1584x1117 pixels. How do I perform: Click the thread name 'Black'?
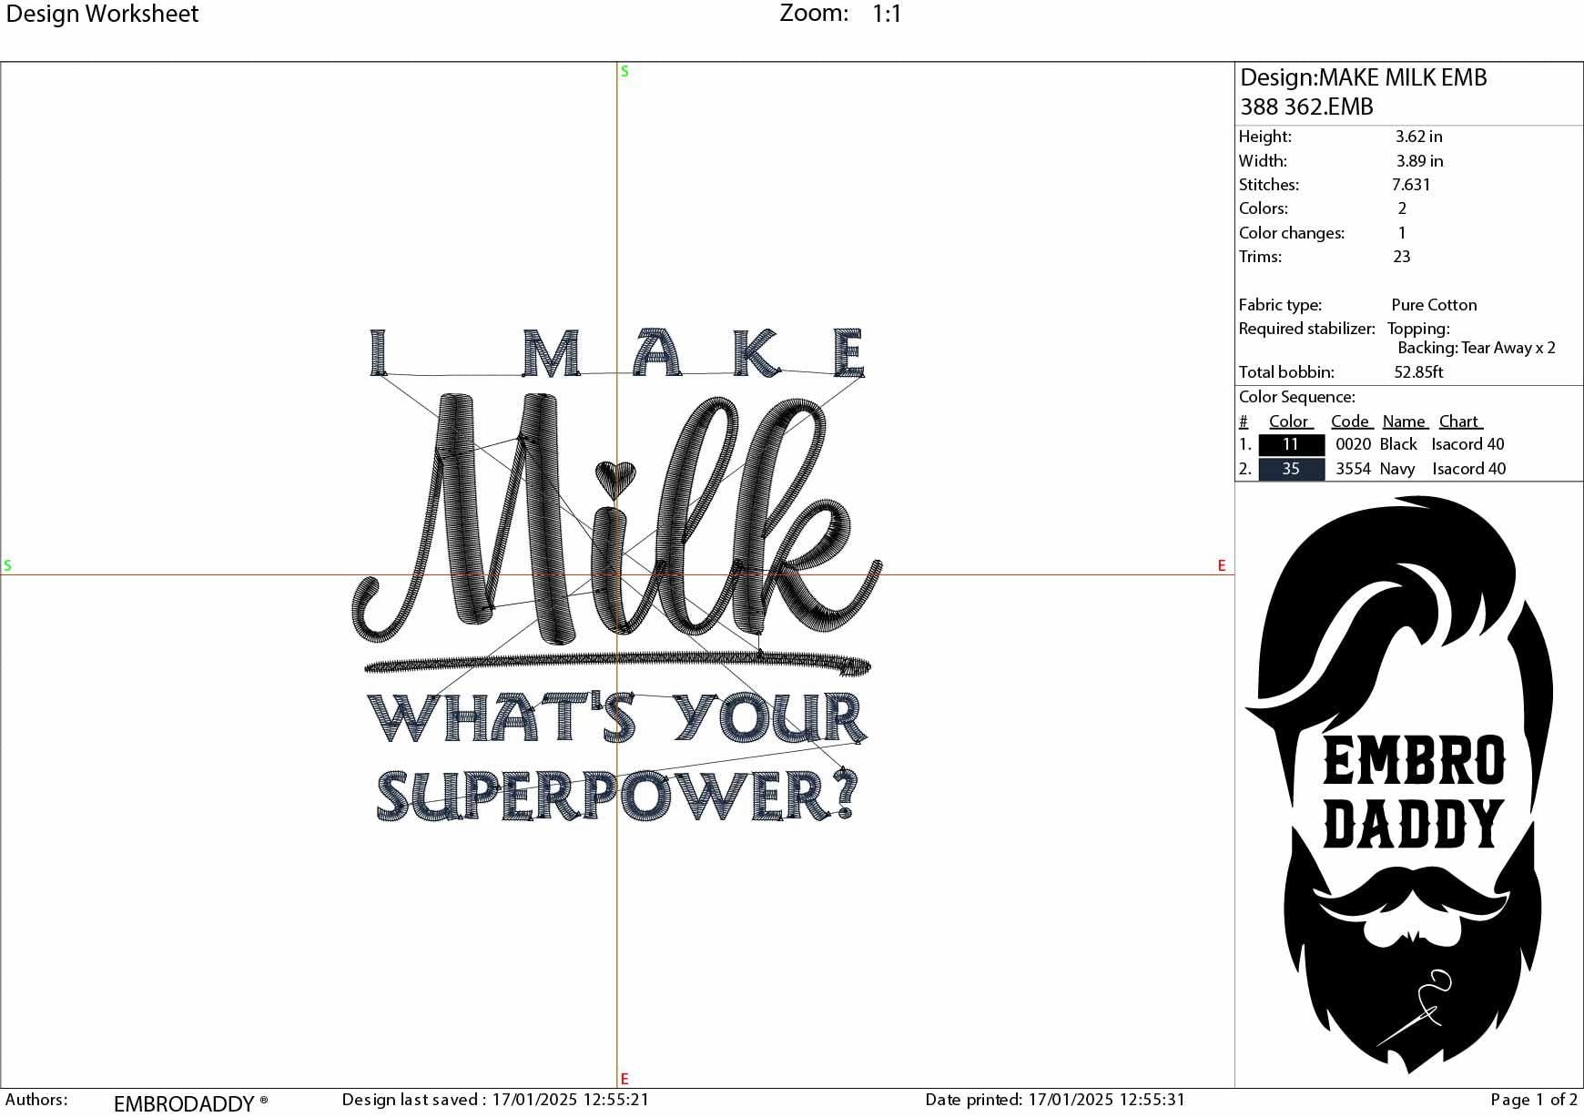[1398, 444]
